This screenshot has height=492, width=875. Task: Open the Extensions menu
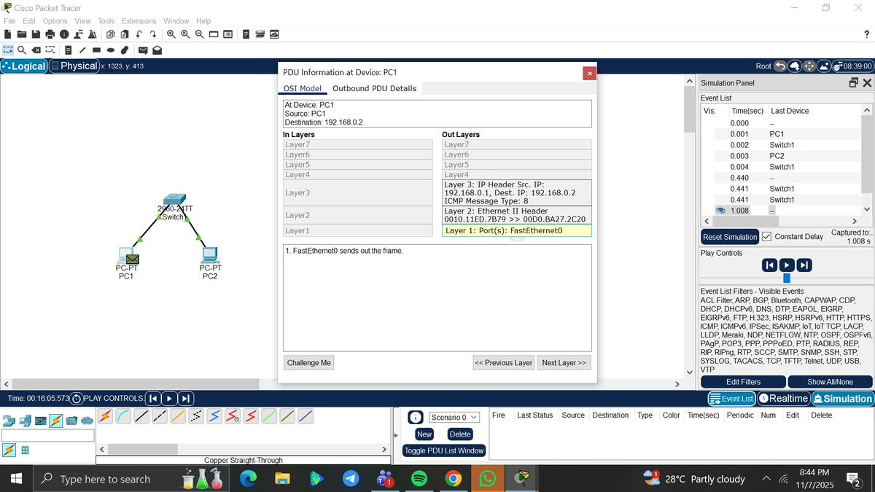[x=139, y=21]
